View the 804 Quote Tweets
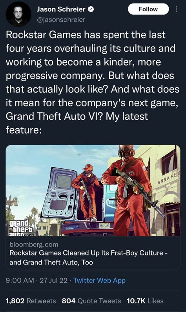Image resolution: width=186 pixels, height=312 pixels. (x=91, y=301)
